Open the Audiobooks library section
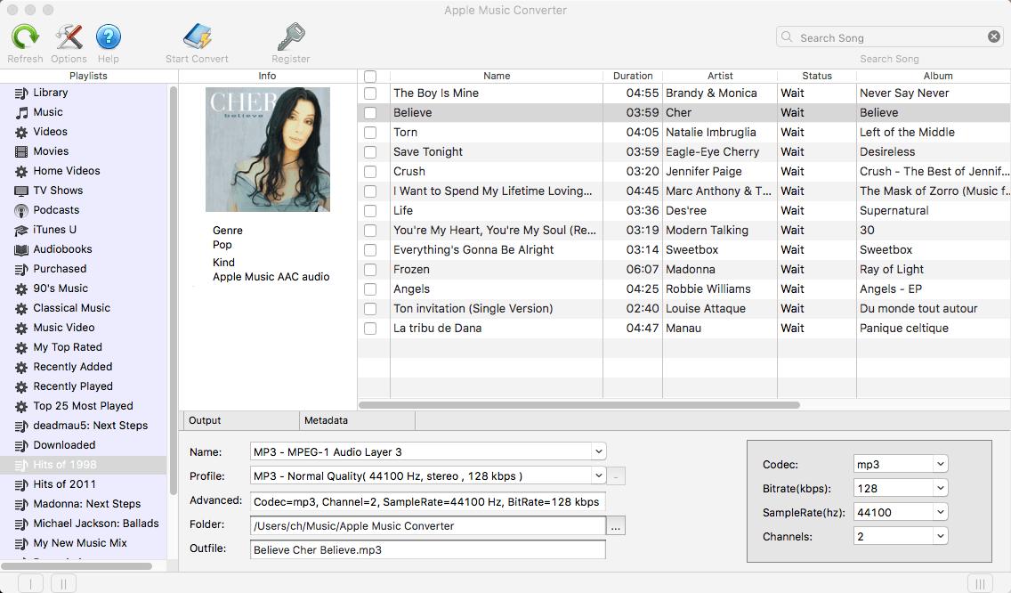Viewport: 1011px width, 593px height. click(x=62, y=249)
